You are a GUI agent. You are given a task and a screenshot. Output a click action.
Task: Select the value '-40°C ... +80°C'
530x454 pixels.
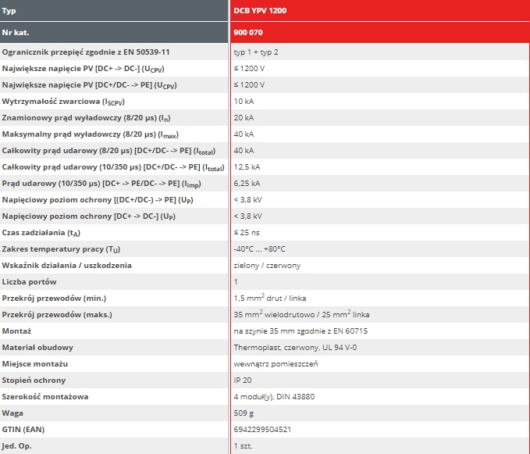[x=260, y=249]
